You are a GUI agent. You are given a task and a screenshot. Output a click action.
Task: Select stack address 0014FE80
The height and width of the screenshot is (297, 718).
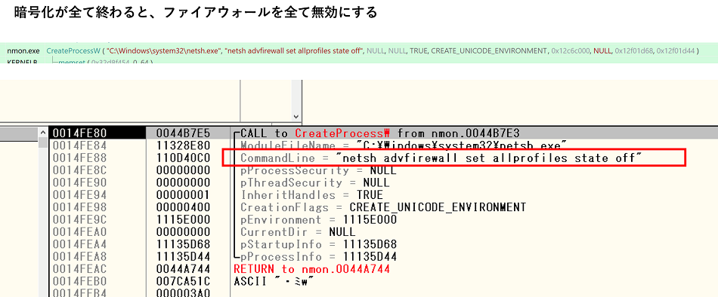click(79, 133)
